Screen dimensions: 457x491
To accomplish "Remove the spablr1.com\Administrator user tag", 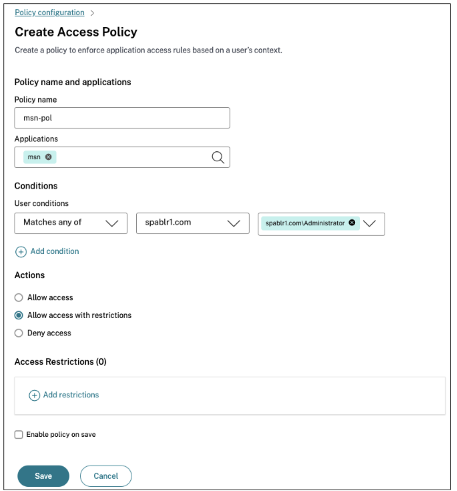I will tap(352, 222).
